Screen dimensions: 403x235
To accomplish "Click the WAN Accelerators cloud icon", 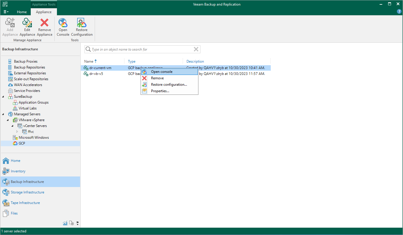I will point(11,85).
